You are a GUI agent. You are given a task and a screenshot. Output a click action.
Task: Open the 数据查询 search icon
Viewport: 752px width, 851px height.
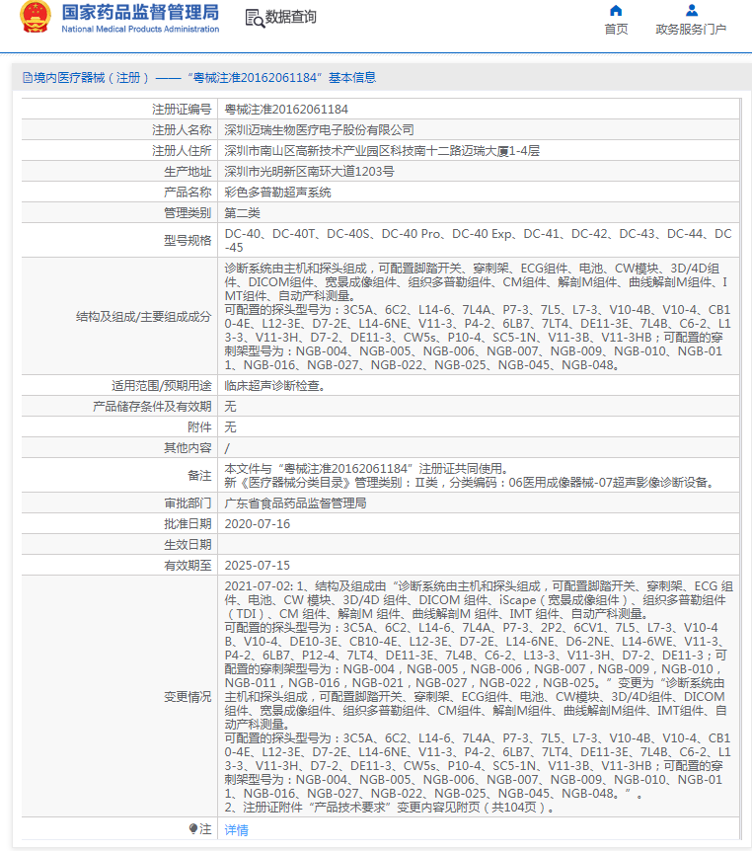[255, 18]
